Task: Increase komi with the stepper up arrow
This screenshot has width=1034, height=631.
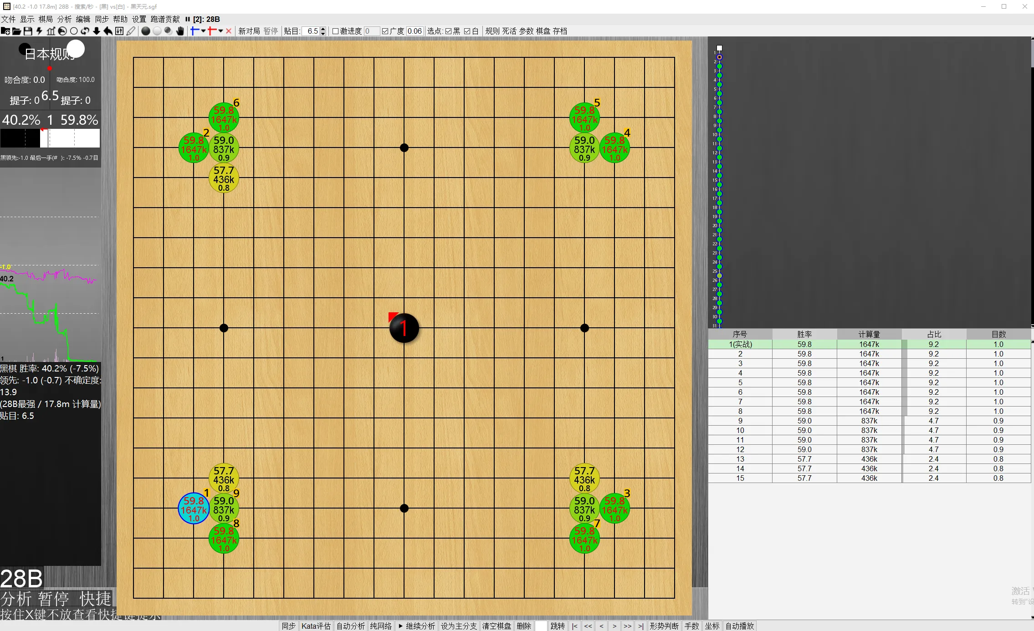Action: point(323,29)
